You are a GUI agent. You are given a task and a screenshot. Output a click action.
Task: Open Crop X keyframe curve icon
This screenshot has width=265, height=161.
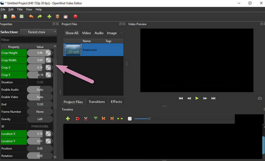pyautogui.click(x=48, y=68)
